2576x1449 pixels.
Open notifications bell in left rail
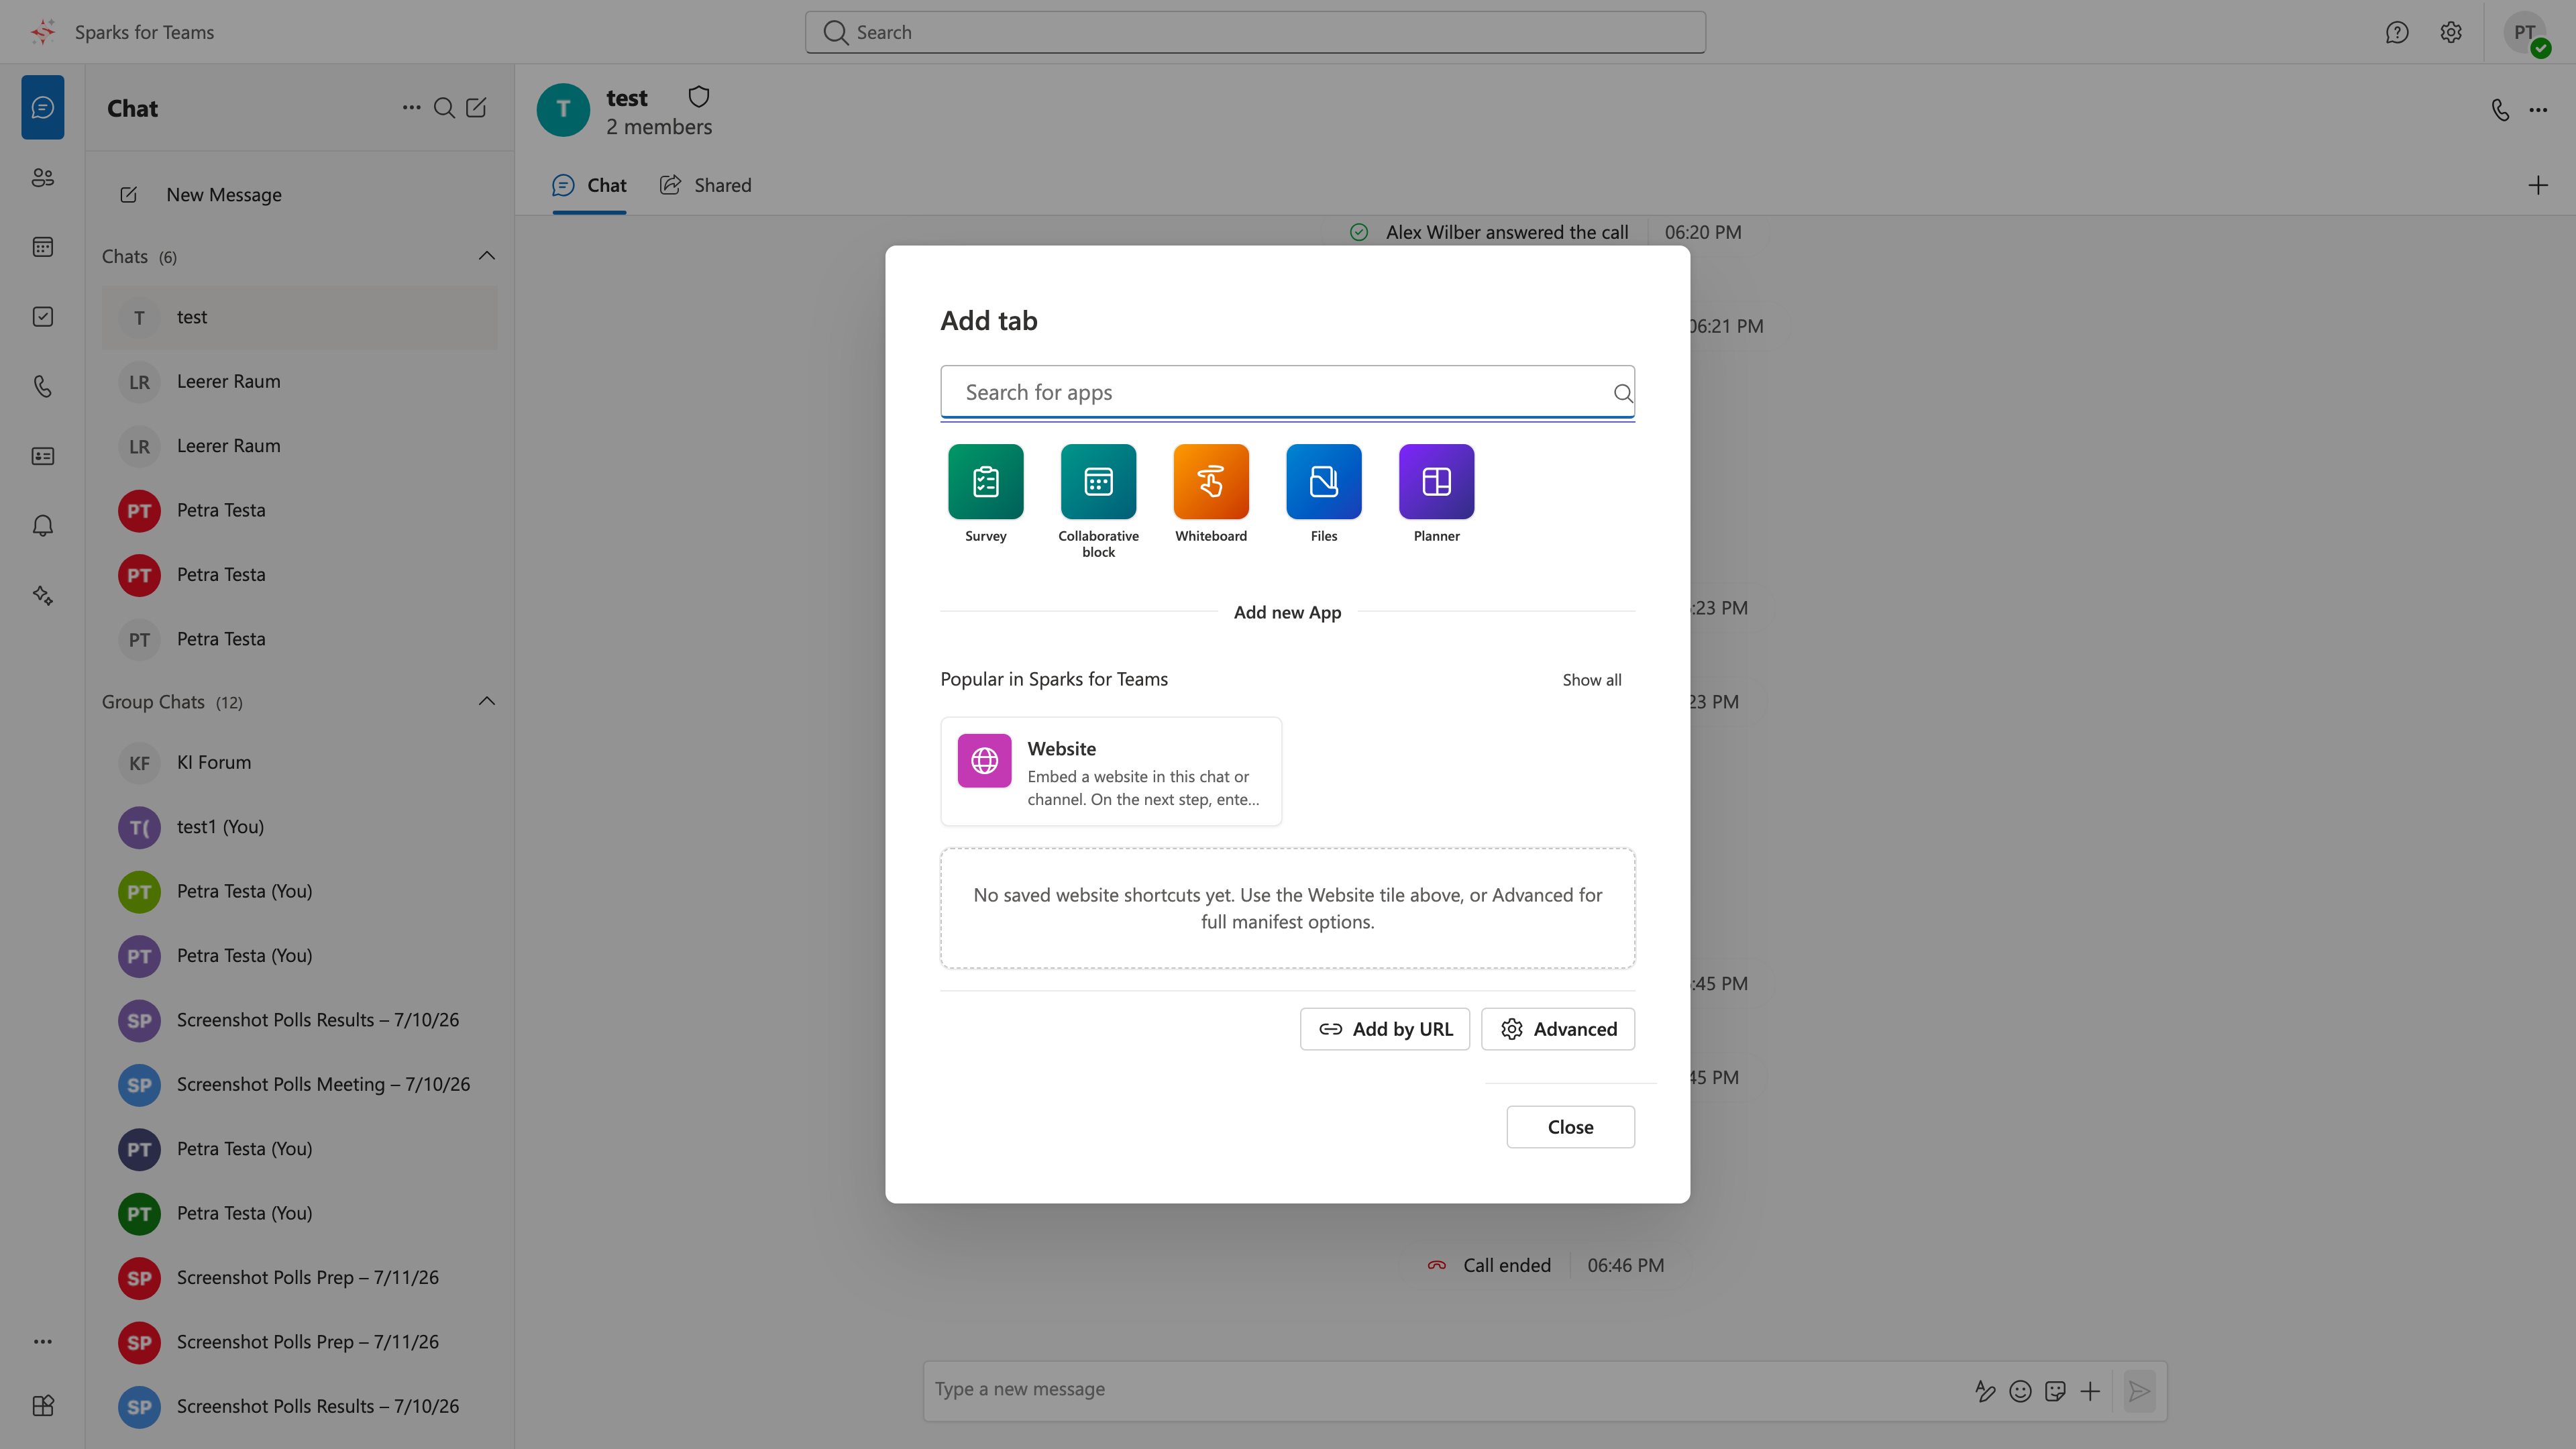(42, 526)
